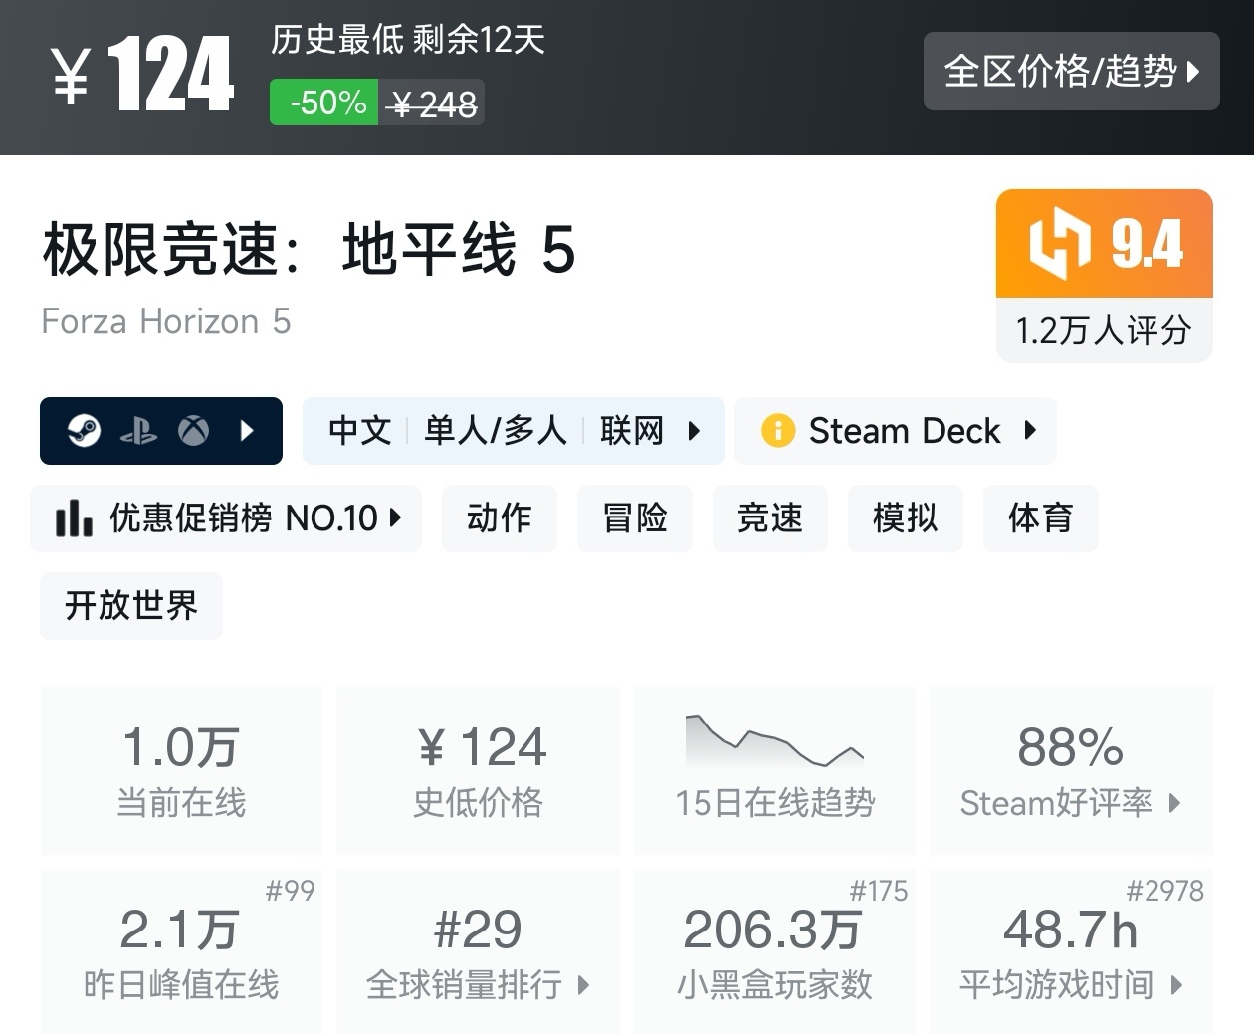Click the PlayStation platform icon
This screenshot has width=1254, height=1034.
(138, 431)
